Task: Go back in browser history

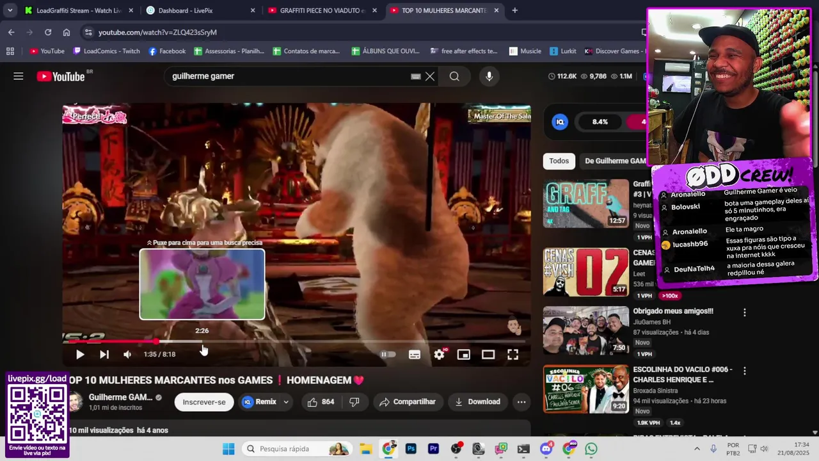Action: click(x=12, y=32)
